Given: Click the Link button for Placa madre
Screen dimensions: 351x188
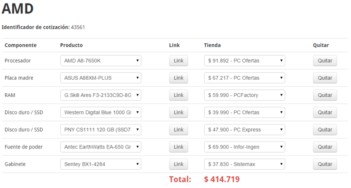Looking at the screenshot, I should [x=178, y=78].
